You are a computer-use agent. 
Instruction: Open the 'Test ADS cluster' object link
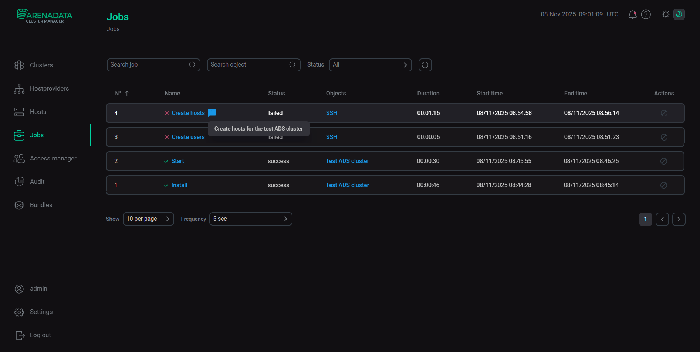click(x=347, y=161)
